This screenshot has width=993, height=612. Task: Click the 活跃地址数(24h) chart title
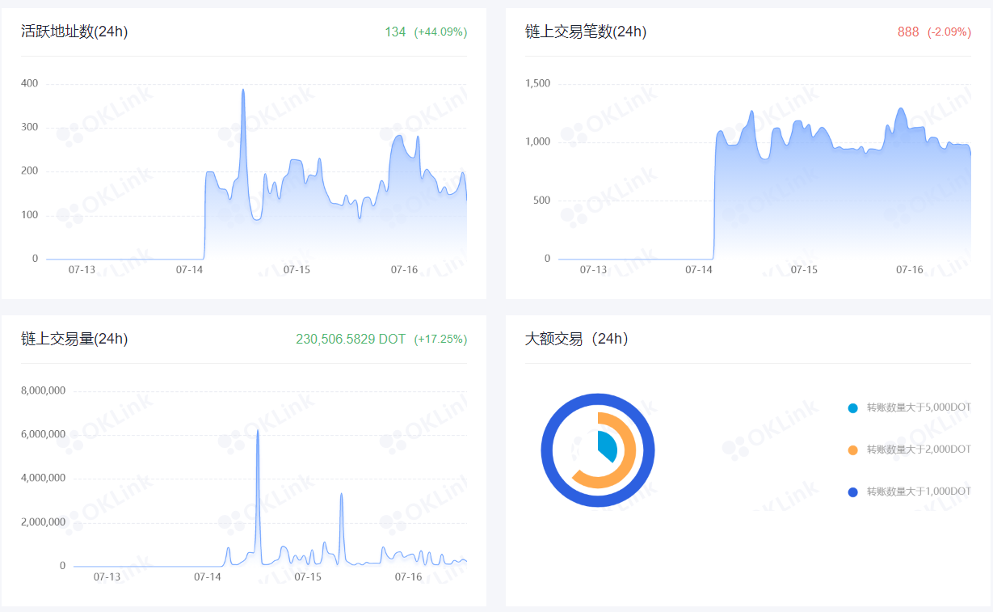[x=74, y=32]
